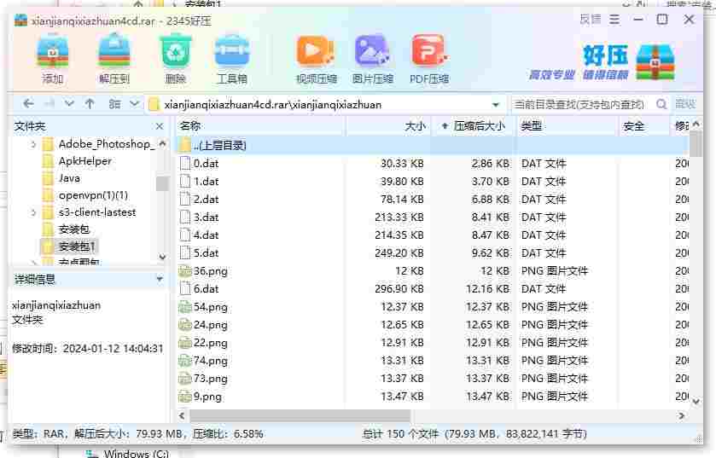Image resolution: width=716 pixels, height=458 pixels.
Task: Click the 36.png image file icon
Action: pyautogui.click(x=185, y=271)
